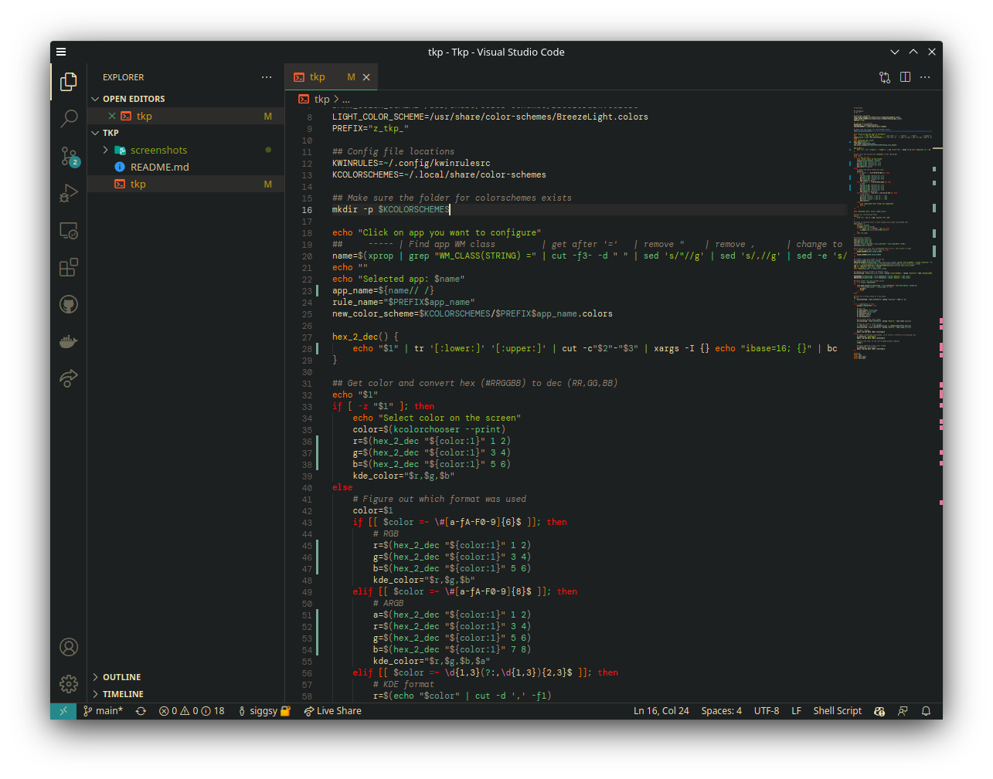Collapse the Open Editors section
993x779 pixels.
point(185,99)
